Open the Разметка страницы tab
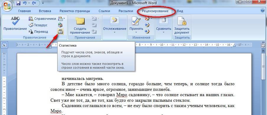This screenshot has width=267, height=115. click(x=75, y=11)
